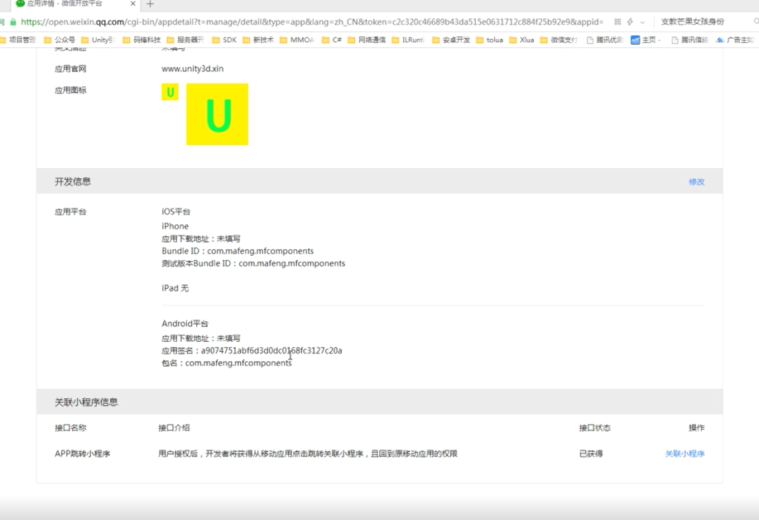Image resolution: width=759 pixels, height=520 pixels.
Task: Click the lightning bolt extension icon beside address bar
Action: click(631, 22)
